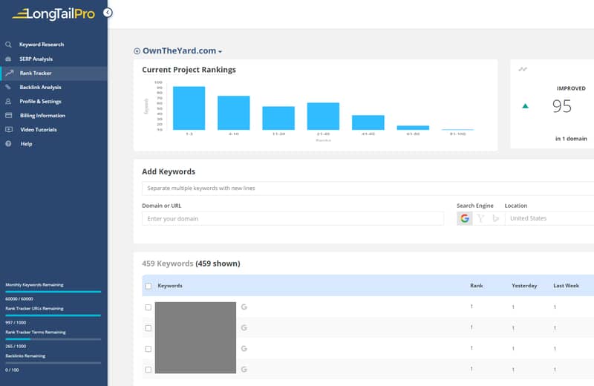Click the 459 Keywords heading text
Screen dimensions: 594x386
point(168,264)
